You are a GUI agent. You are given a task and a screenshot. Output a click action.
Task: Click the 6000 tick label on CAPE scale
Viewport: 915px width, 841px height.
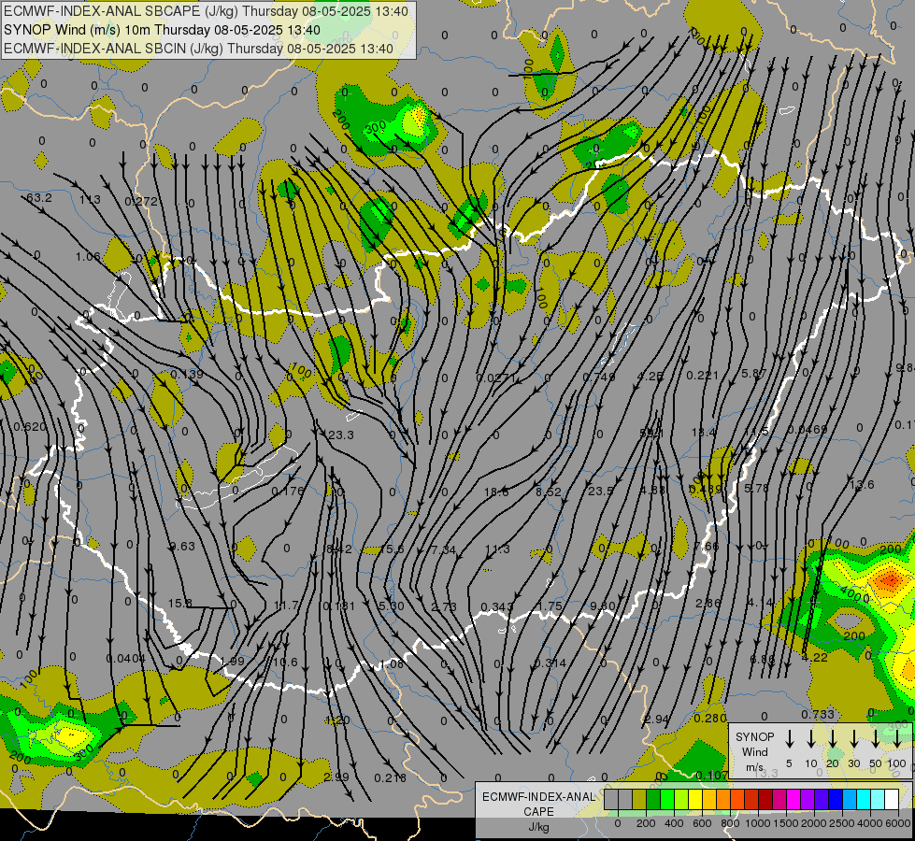(x=898, y=823)
